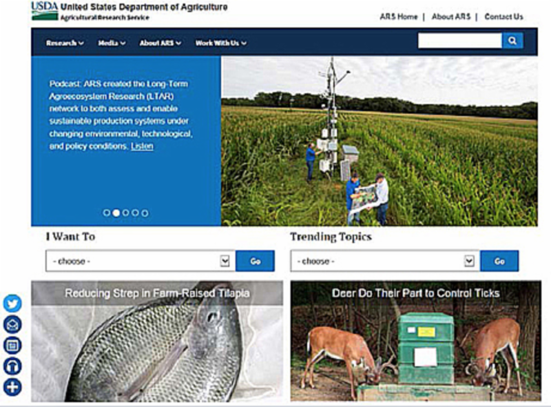Expand the Media menu
The width and height of the screenshot is (551, 407).
[x=112, y=43]
